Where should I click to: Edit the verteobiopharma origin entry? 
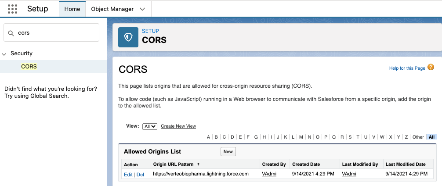pyautogui.click(x=128, y=174)
